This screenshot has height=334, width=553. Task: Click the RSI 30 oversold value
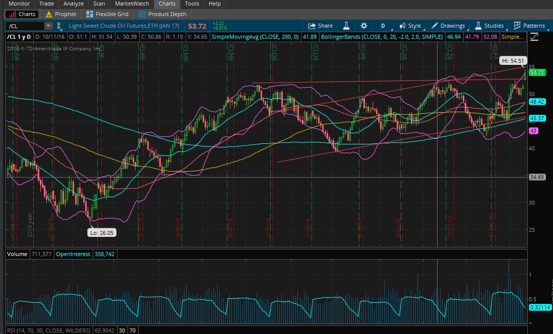(122, 330)
